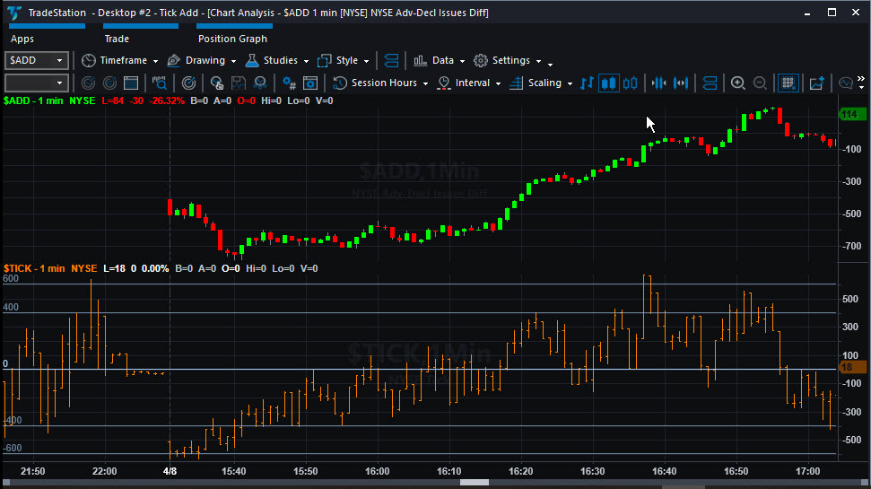Click the decrease bar spacing icon
This screenshot has height=489, width=871.
[658, 83]
